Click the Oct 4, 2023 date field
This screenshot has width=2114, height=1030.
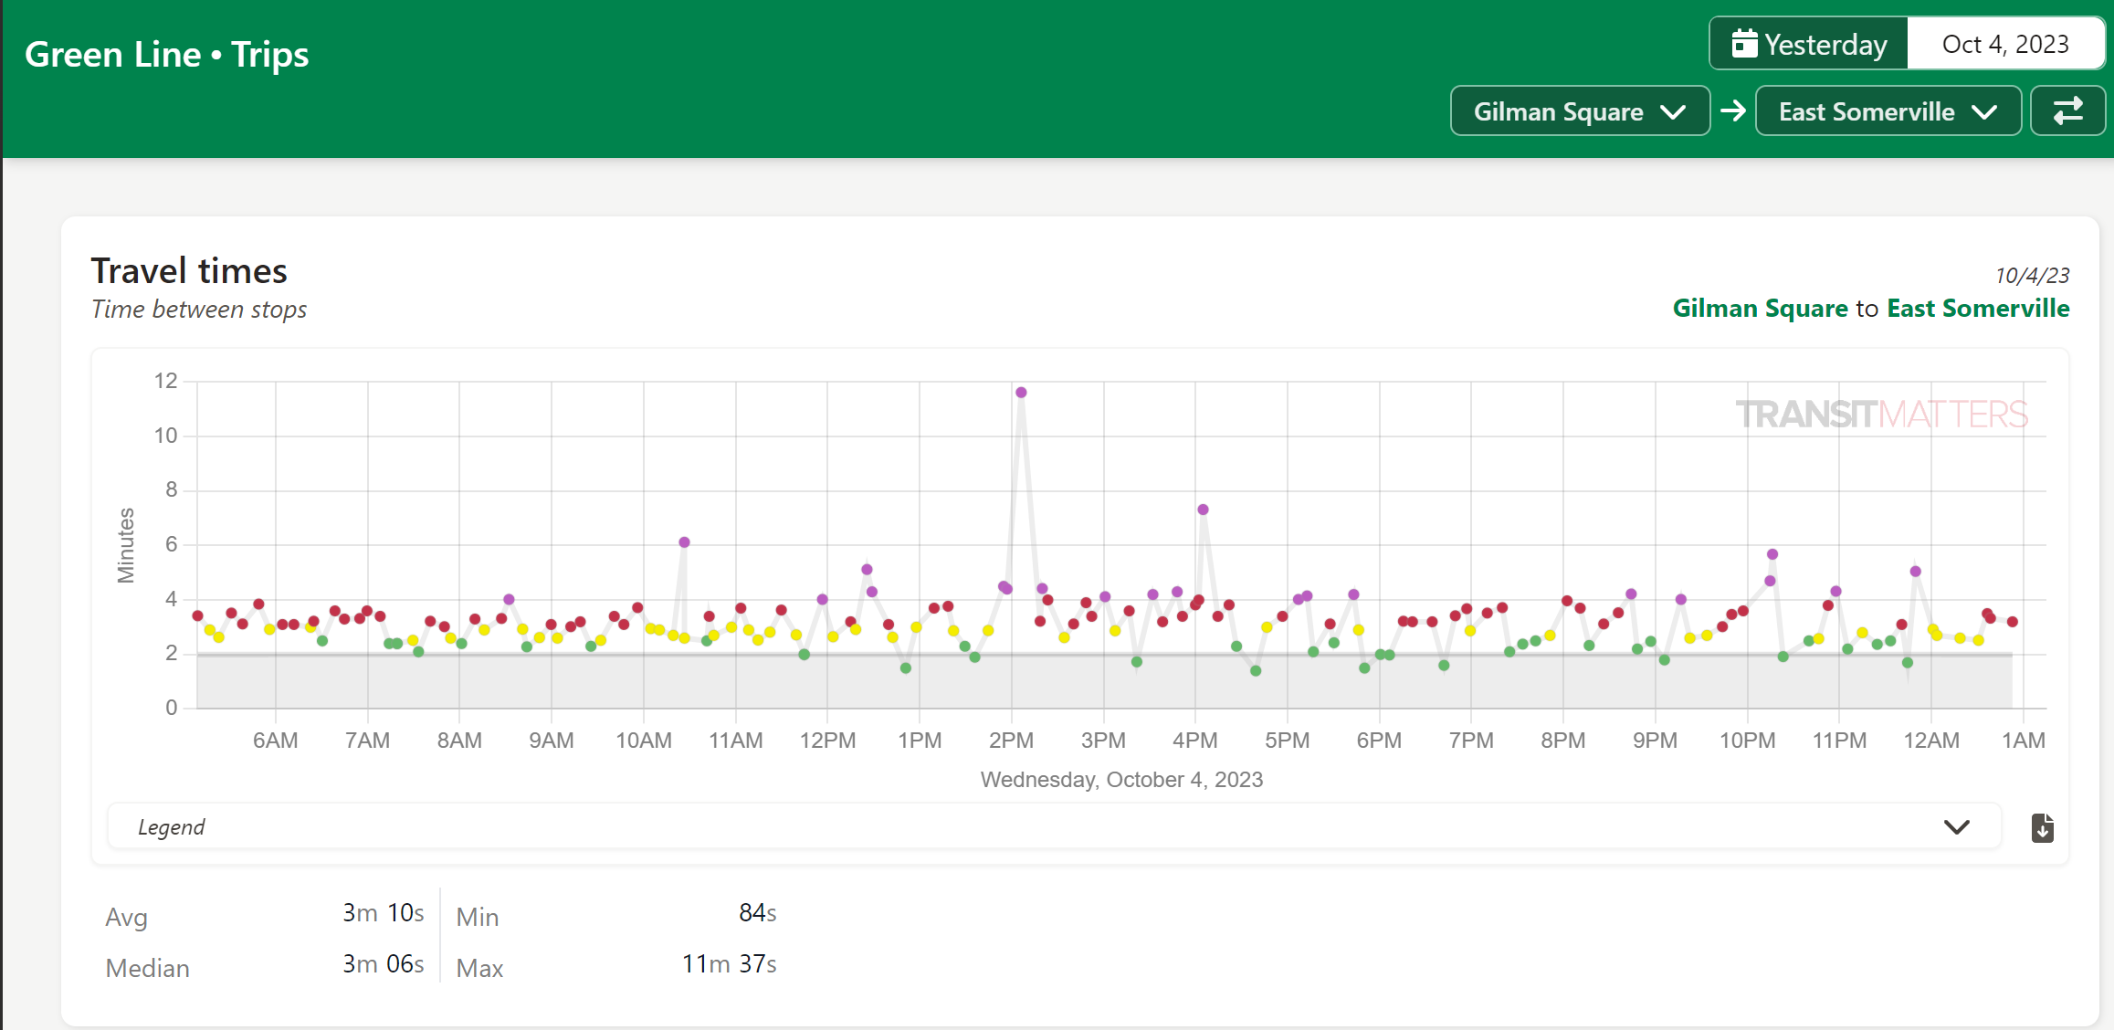2004,44
